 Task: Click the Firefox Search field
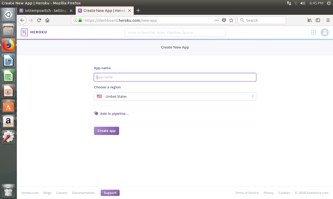point(262,20)
